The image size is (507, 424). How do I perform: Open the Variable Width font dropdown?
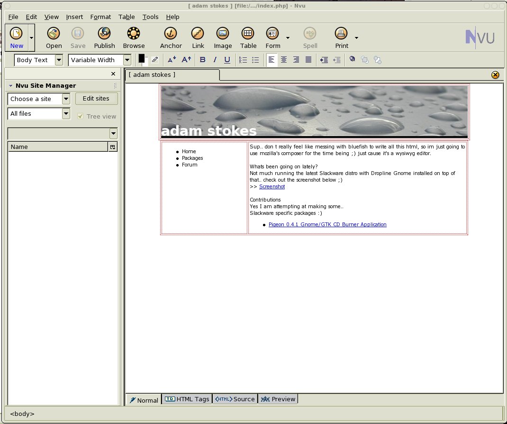tap(127, 60)
